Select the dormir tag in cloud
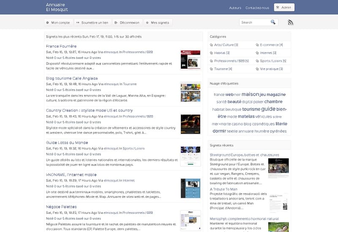338x232 pixels. (x=219, y=131)
